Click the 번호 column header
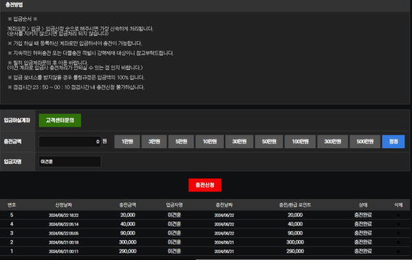 (x=12, y=205)
